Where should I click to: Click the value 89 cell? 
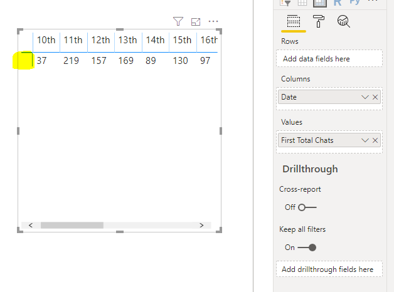151,61
